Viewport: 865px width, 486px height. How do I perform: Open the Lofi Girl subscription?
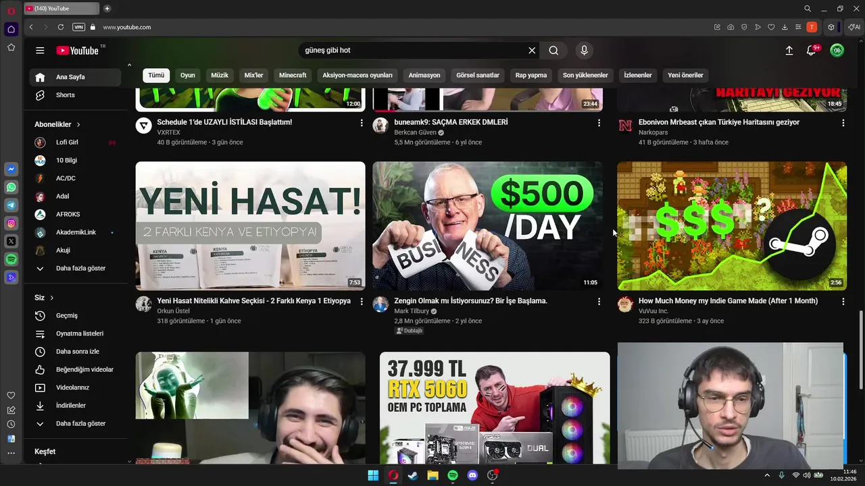75,142
